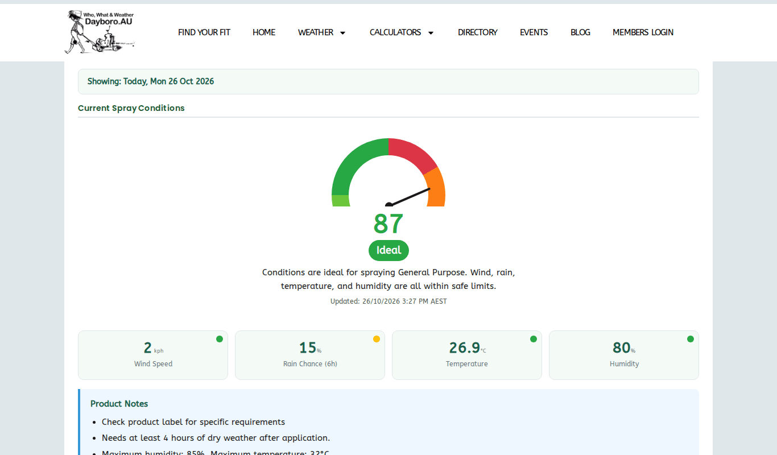The width and height of the screenshot is (777, 455).
Task: Visit the Blog link
Action: point(580,32)
